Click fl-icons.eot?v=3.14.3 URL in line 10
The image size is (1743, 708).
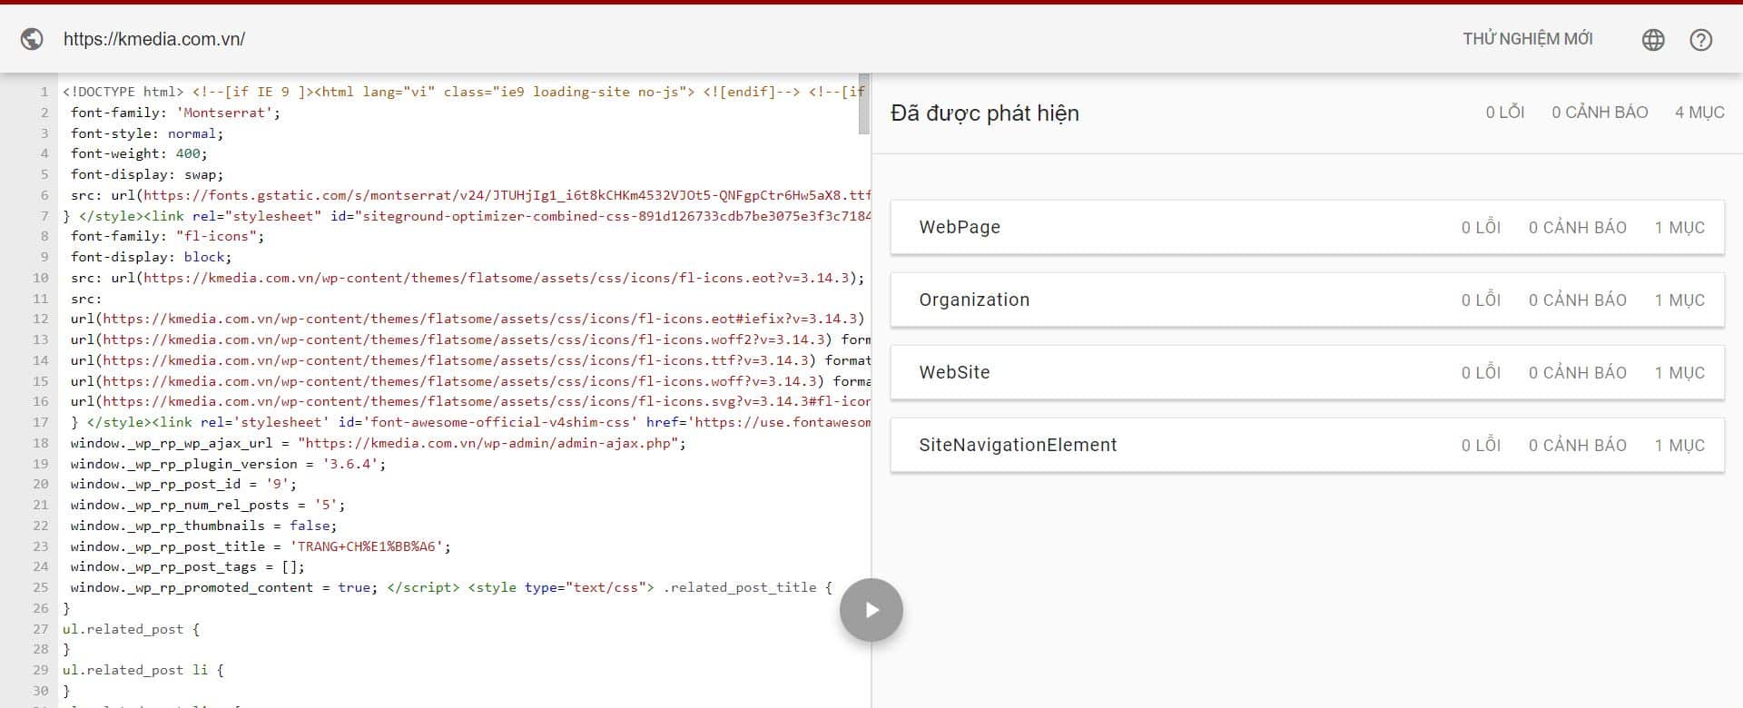tap(498, 278)
